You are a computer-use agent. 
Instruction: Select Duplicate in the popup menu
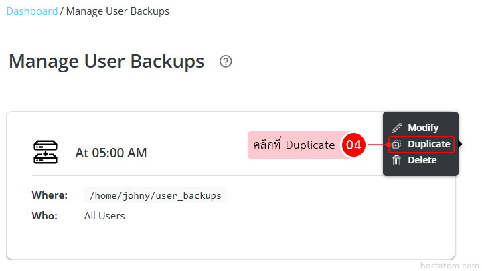428,144
